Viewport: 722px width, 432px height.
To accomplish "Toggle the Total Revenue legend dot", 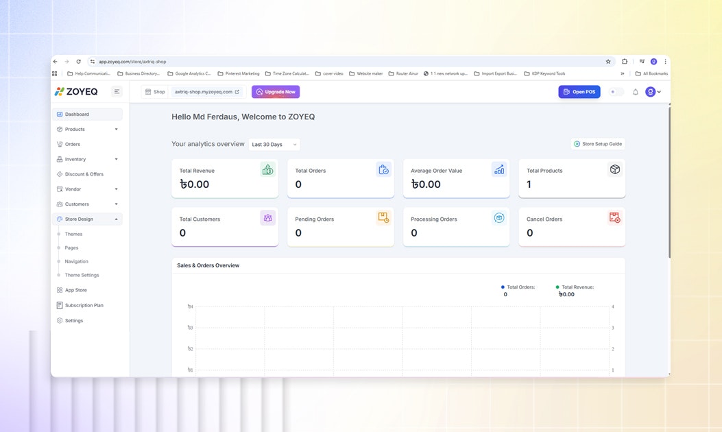I will click(x=557, y=287).
